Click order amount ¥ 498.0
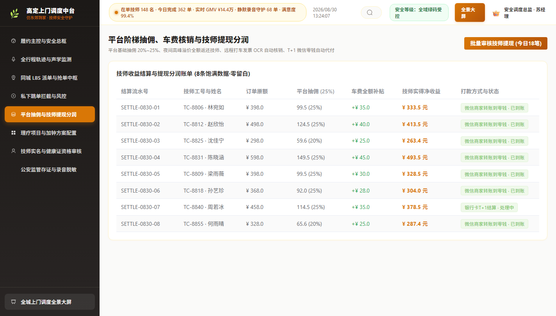The width and height of the screenshot is (556, 316). pos(255,124)
